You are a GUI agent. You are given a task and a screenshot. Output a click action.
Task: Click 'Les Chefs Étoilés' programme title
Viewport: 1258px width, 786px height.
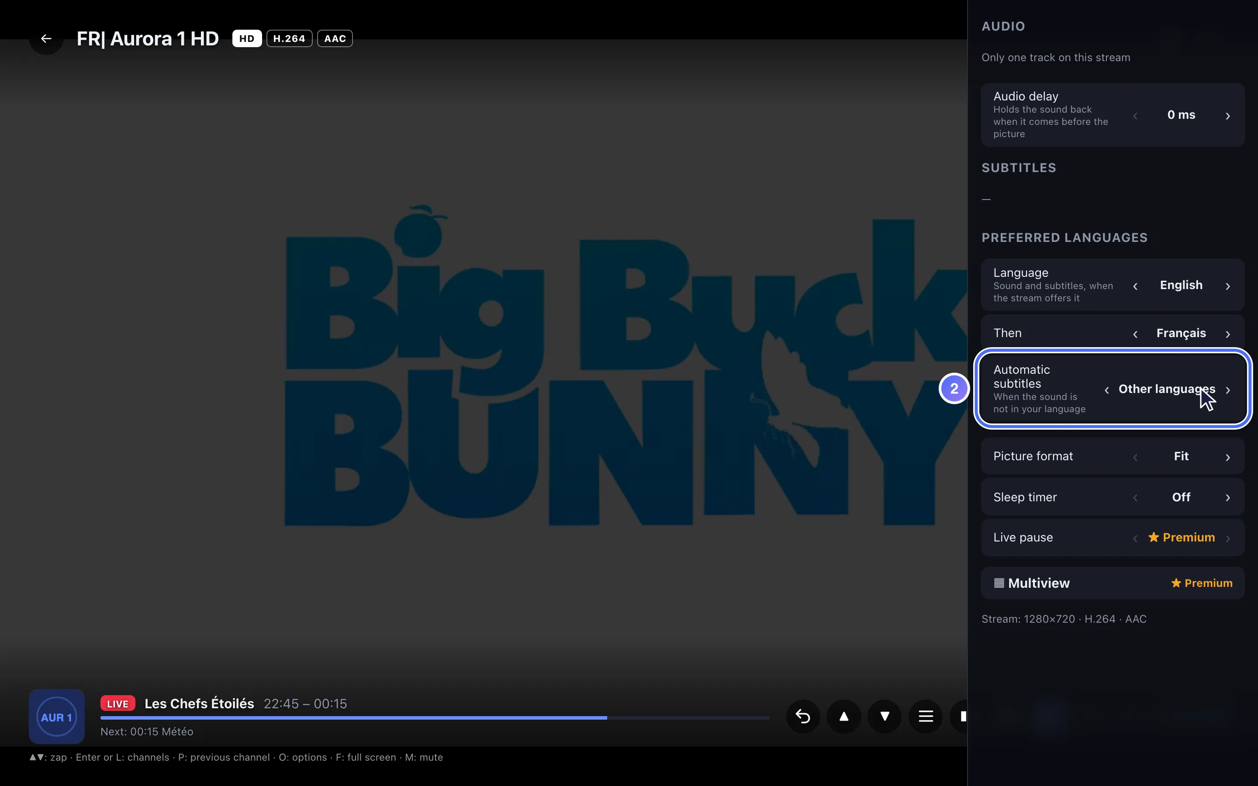click(x=199, y=703)
